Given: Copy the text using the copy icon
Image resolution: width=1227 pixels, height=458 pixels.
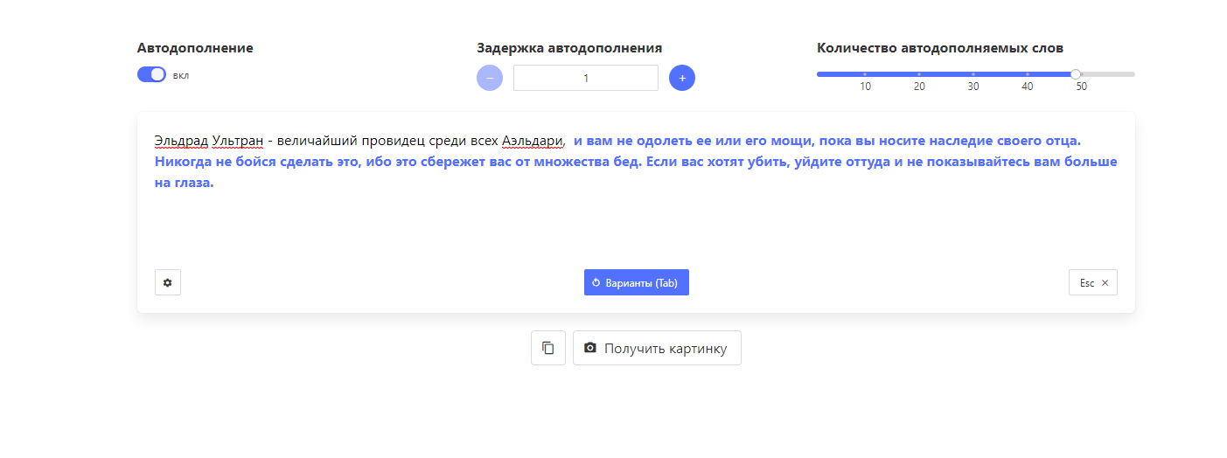Looking at the screenshot, I should tap(548, 348).
